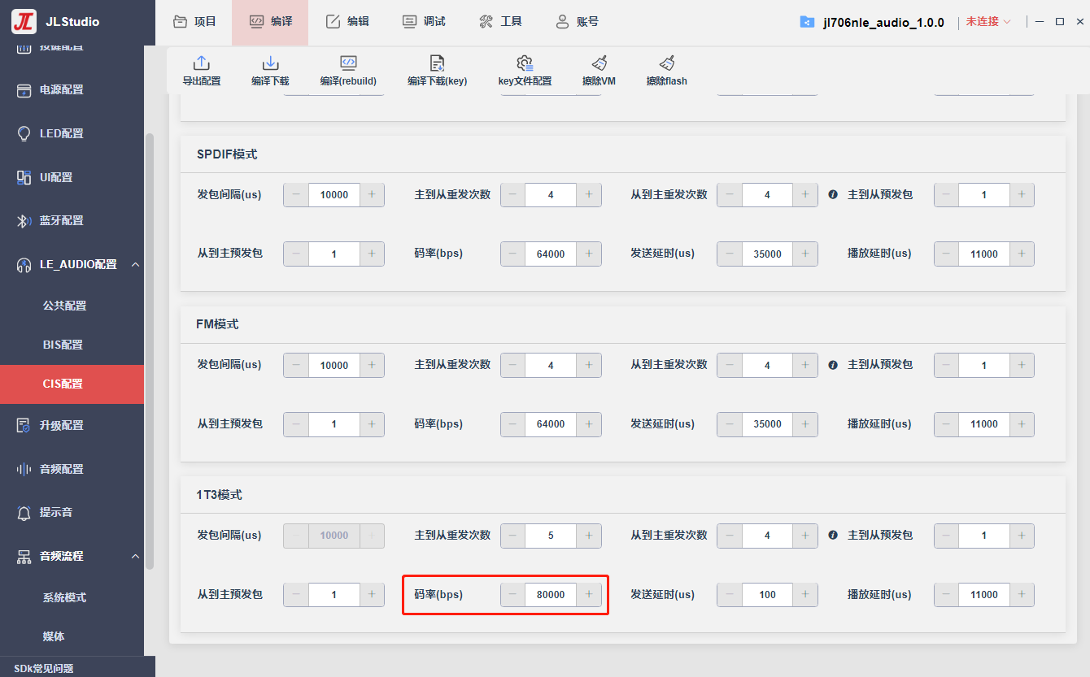Click project name jl706nle_audio_1.0.0
The image size is (1090, 677).
[883, 22]
